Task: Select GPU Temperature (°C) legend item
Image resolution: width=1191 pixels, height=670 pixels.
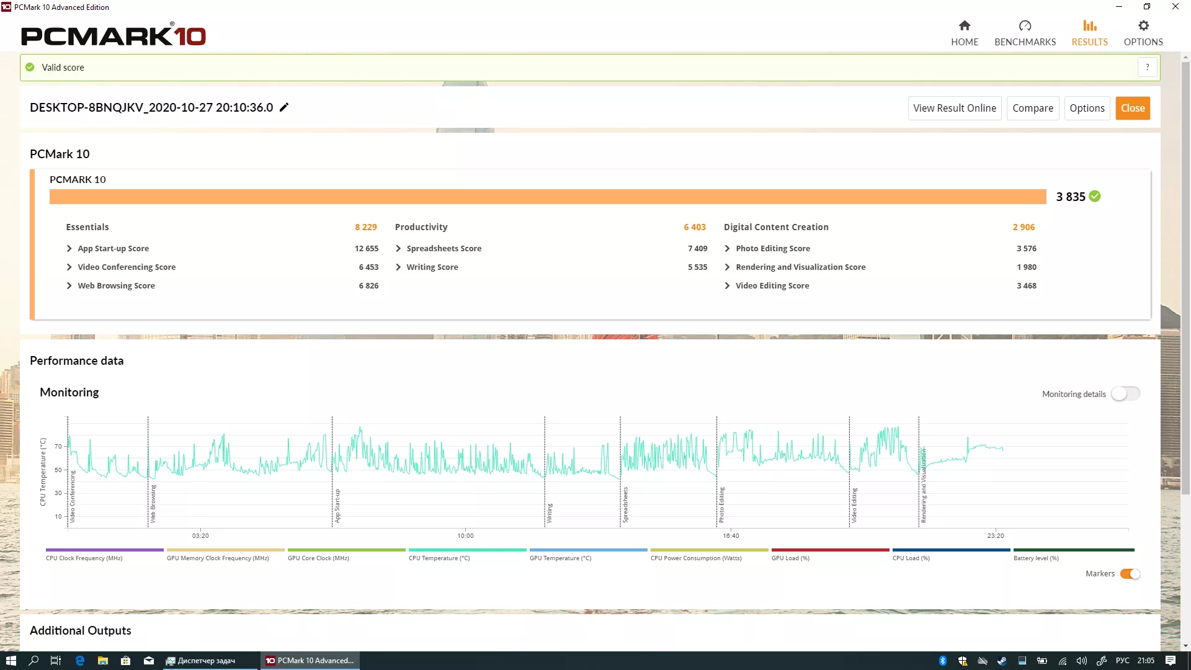Action: tap(589, 554)
